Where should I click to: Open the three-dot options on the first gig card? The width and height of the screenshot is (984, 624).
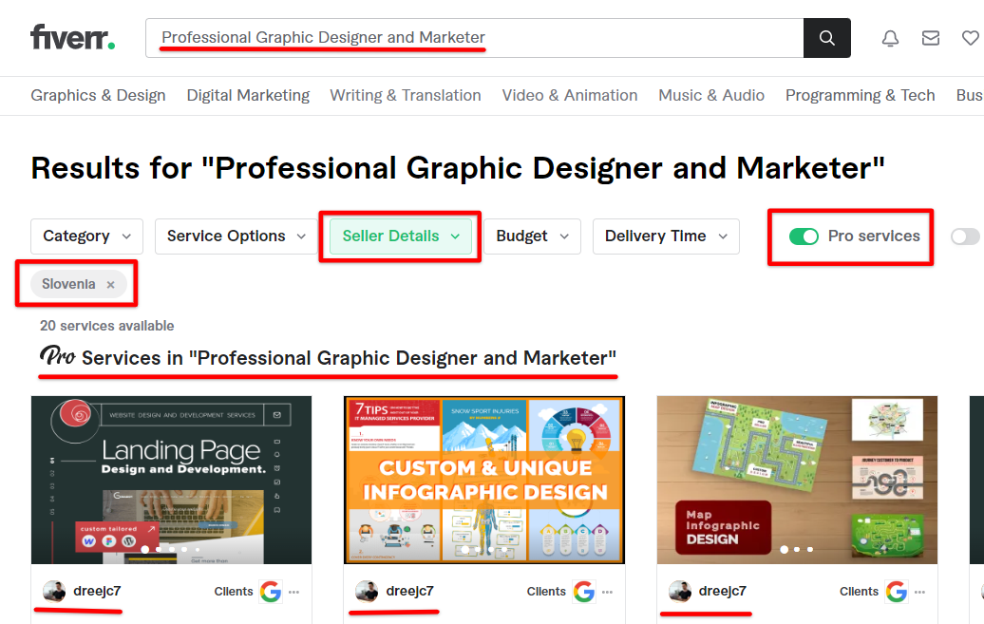[294, 592]
